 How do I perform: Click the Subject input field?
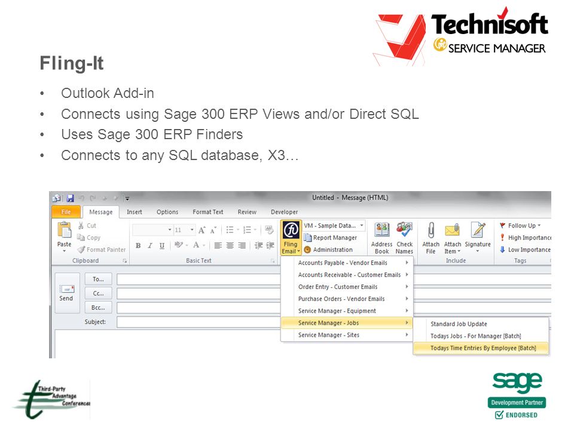[199, 322]
